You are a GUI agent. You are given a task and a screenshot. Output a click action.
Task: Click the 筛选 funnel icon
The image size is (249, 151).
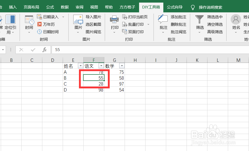199,19
